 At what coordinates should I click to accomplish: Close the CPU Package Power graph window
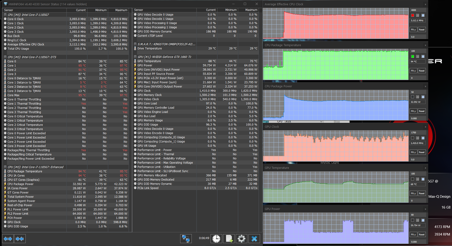click(425, 87)
